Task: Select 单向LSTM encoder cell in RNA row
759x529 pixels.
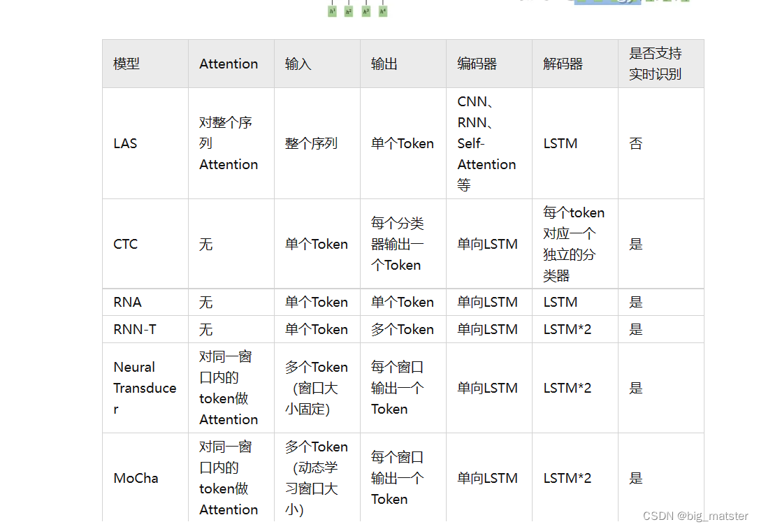Action: (489, 303)
